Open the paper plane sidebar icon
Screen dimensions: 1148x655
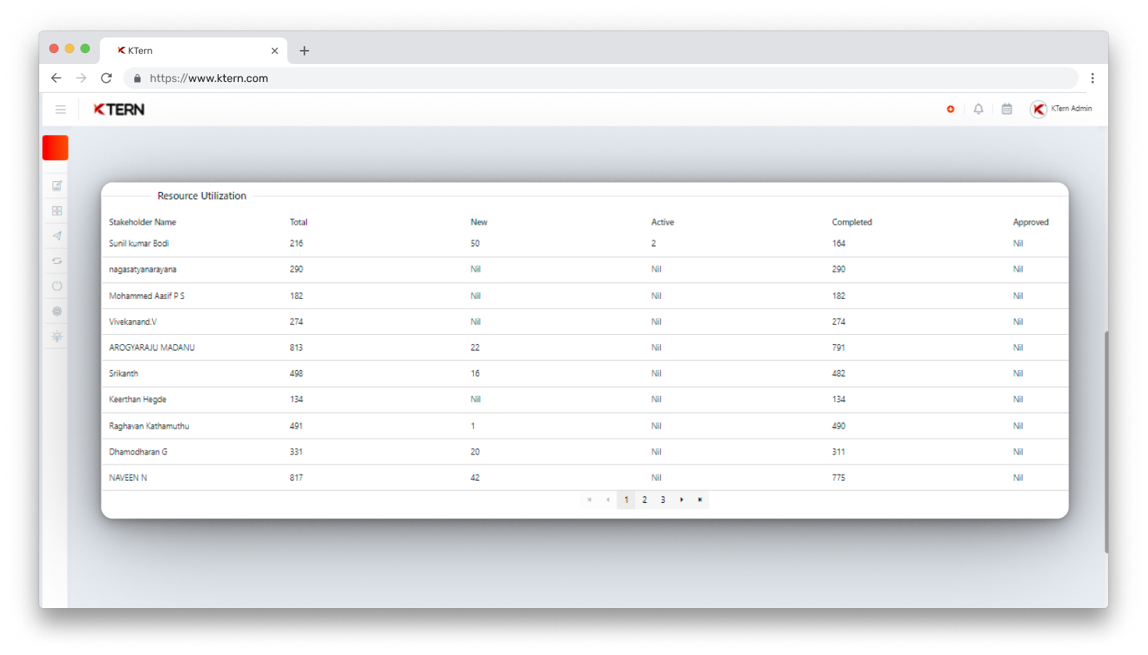[57, 236]
